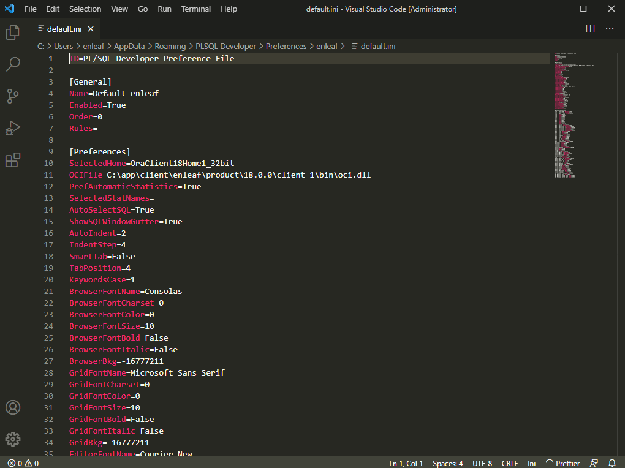
Task: Open notifications bell
Action: (x=612, y=463)
